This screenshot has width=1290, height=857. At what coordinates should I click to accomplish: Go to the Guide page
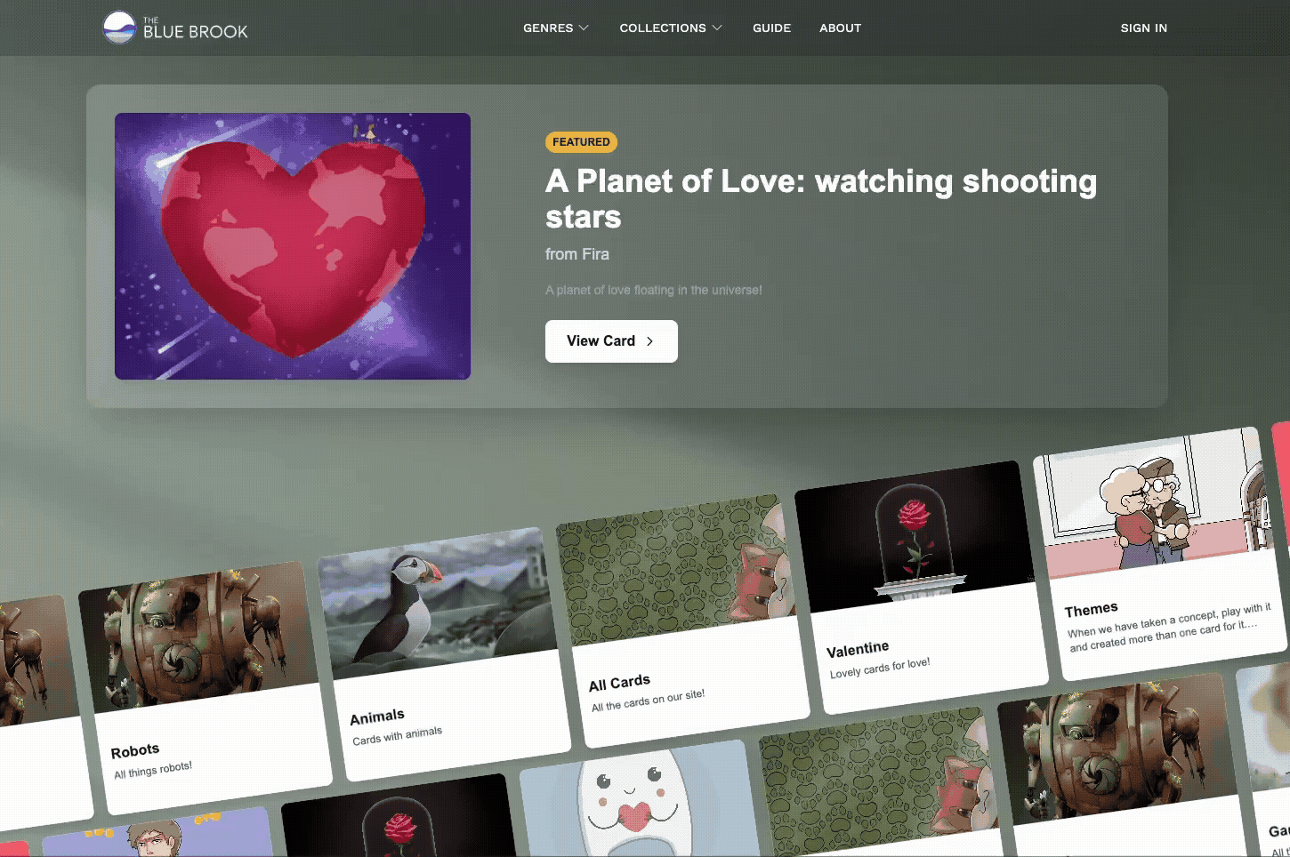(x=771, y=28)
